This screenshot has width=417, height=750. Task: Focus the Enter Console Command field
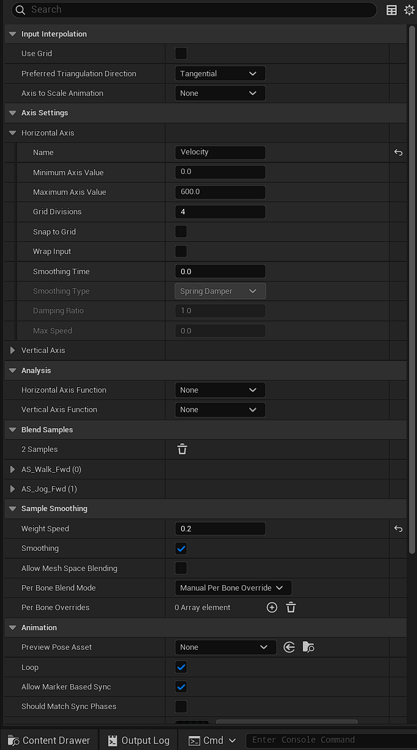pyautogui.click(x=330, y=740)
